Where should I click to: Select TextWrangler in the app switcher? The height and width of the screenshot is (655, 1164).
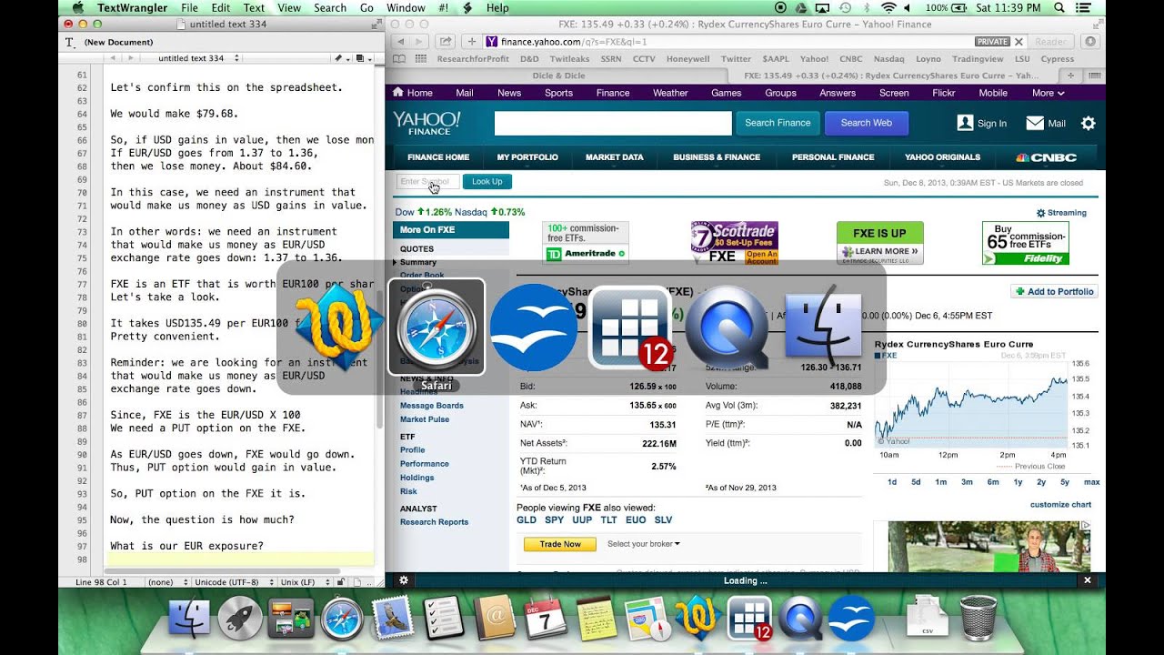[x=339, y=327]
